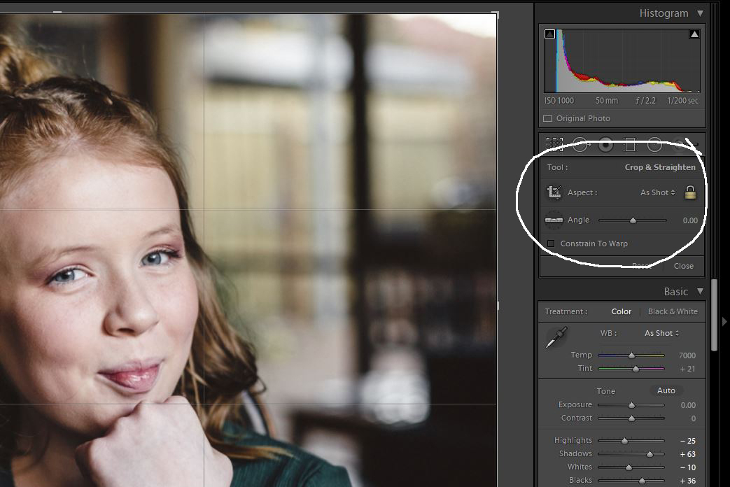Click the Tint slider handle
Viewport: 730px width, 487px height.
pos(636,369)
